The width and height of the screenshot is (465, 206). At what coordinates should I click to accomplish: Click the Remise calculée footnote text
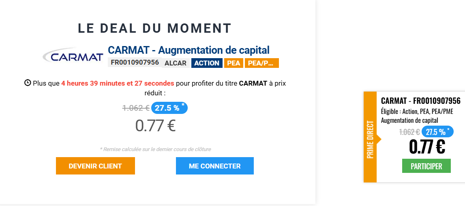(155, 149)
